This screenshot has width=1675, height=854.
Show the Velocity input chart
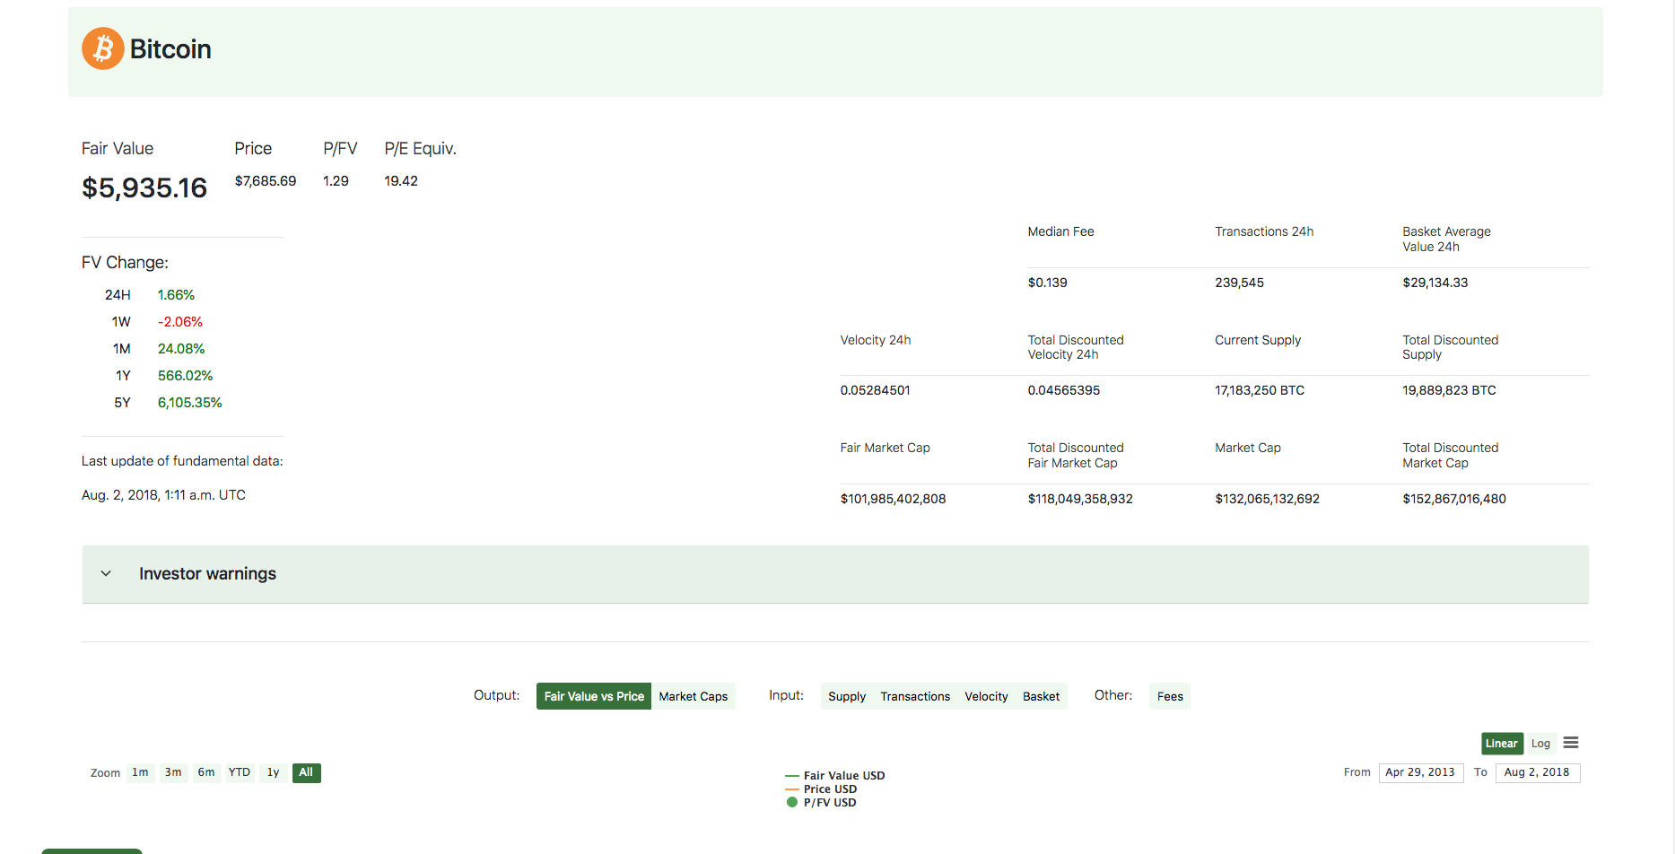click(x=986, y=696)
